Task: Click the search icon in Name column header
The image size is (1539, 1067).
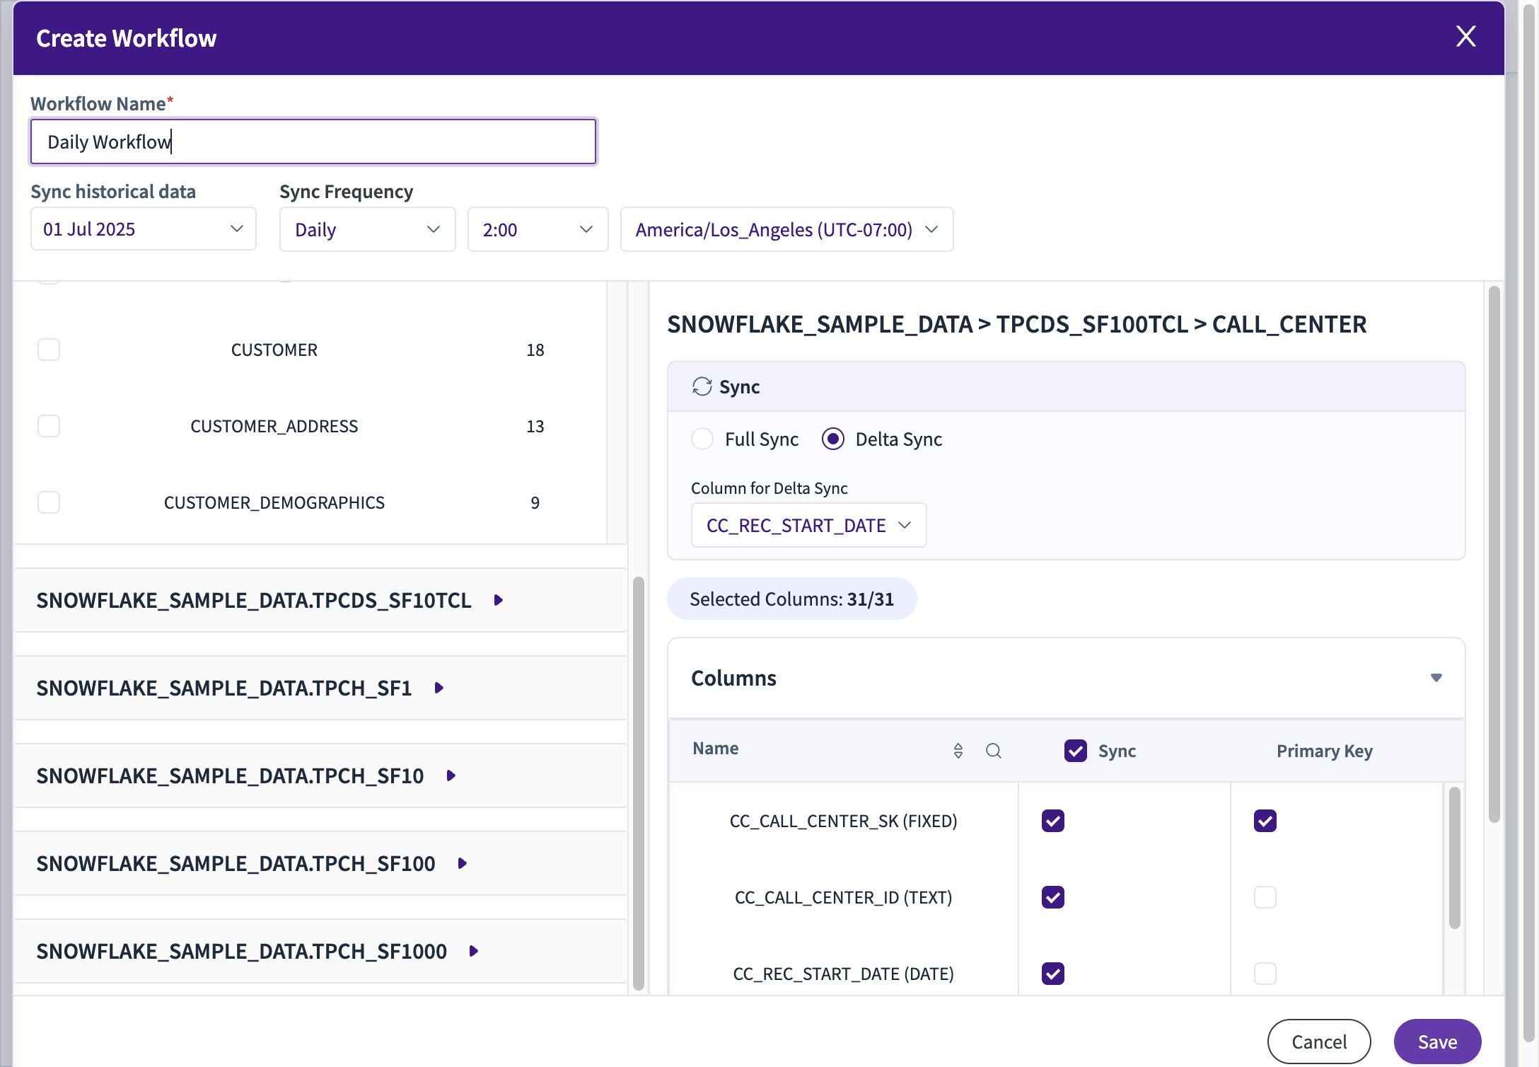Action: pyautogui.click(x=993, y=751)
